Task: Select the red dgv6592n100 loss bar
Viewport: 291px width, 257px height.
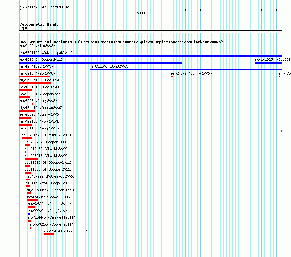Action: click(35, 83)
